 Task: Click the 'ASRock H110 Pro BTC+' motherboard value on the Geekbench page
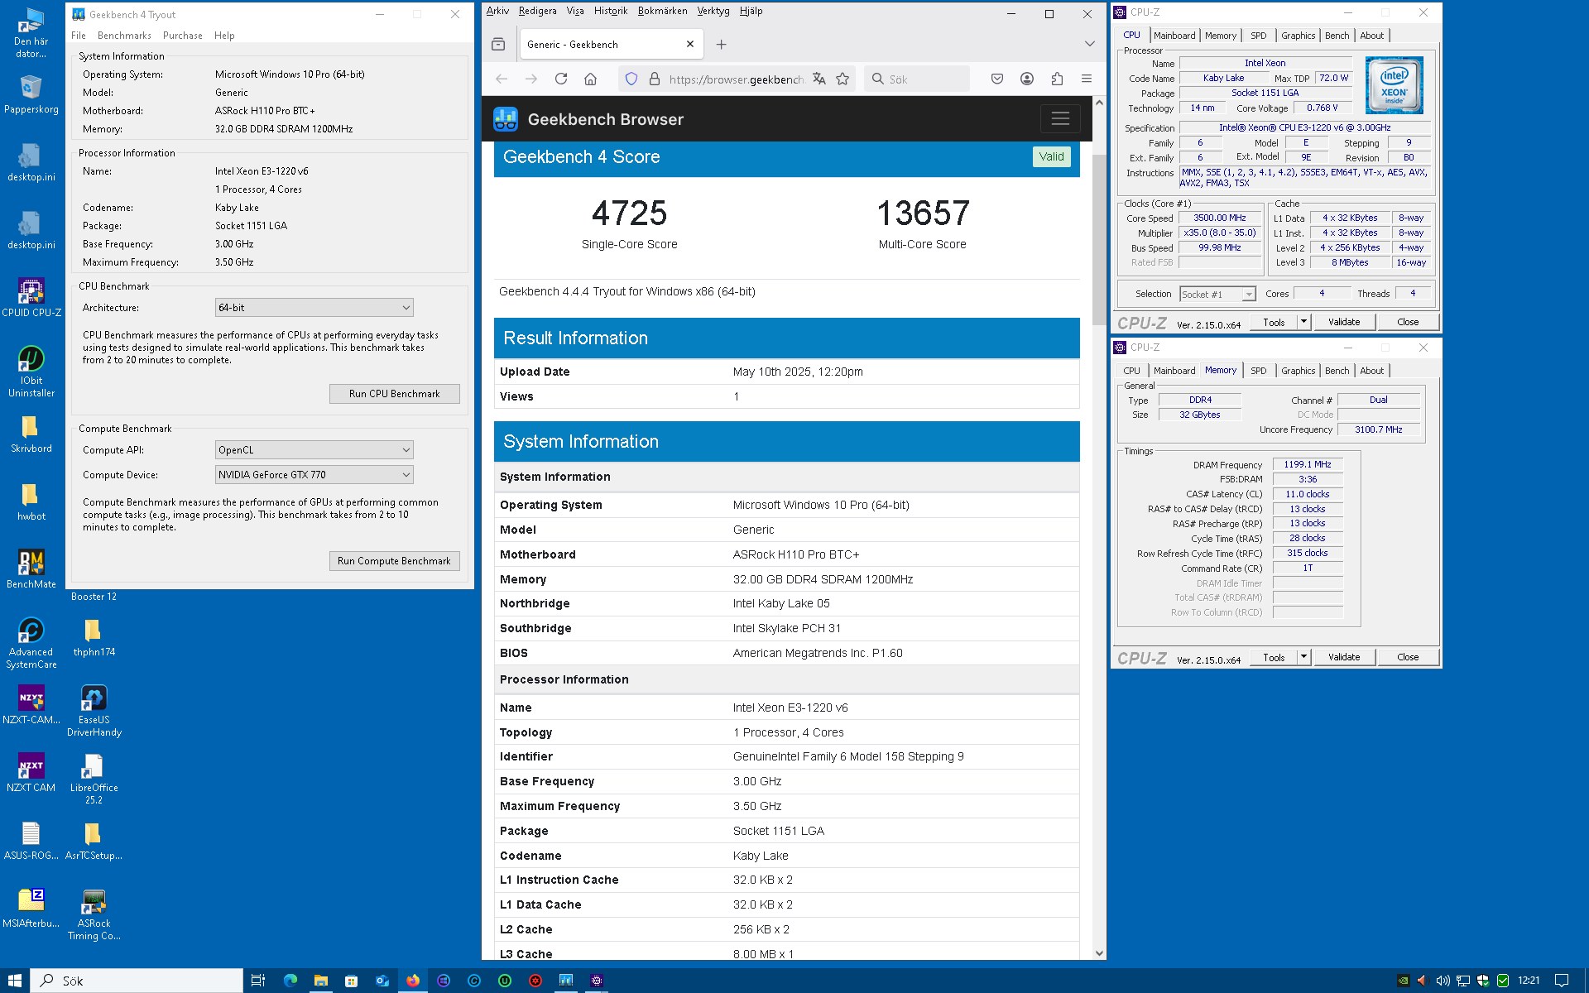click(x=796, y=554)
